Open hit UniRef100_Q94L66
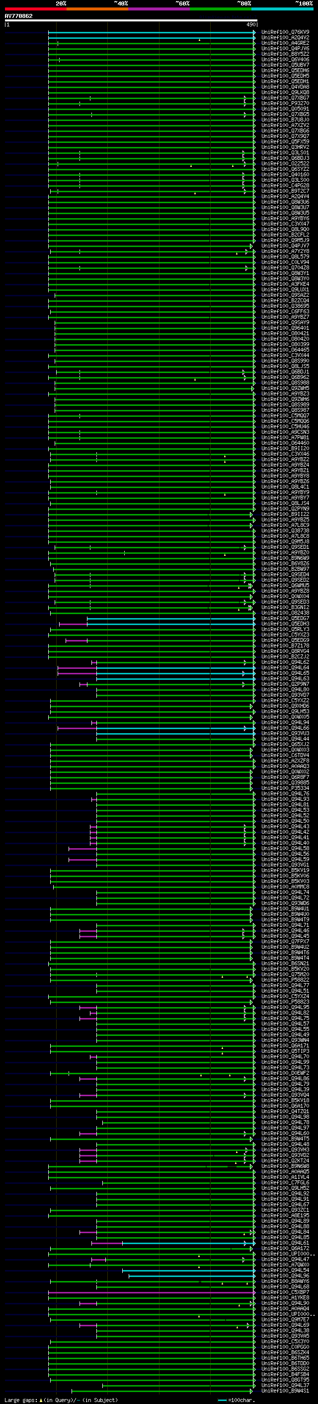318x1404 pixels. 285,728
